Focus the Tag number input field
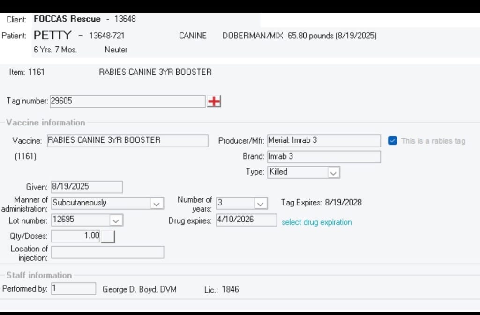 (127, 101)
